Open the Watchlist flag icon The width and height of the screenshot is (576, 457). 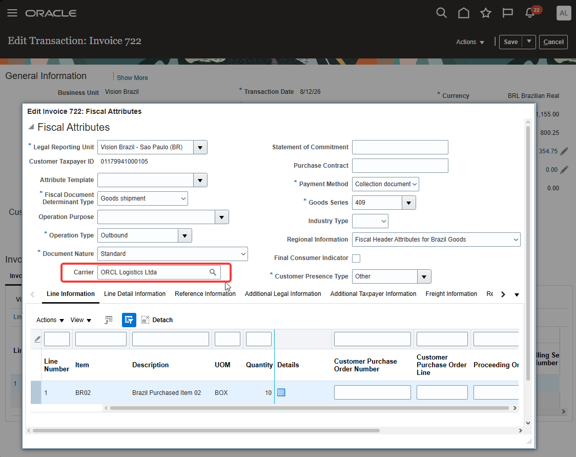tap(508, 13)
